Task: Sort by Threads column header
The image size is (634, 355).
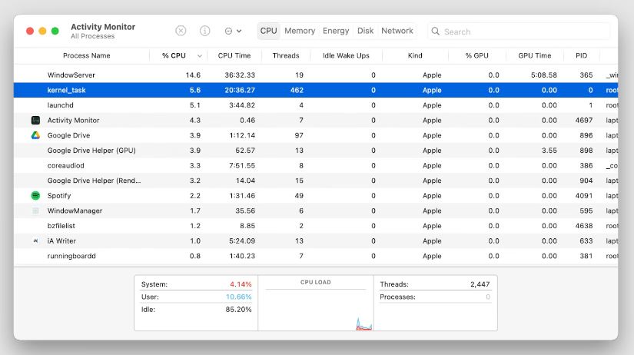Action: coord(286,55)
